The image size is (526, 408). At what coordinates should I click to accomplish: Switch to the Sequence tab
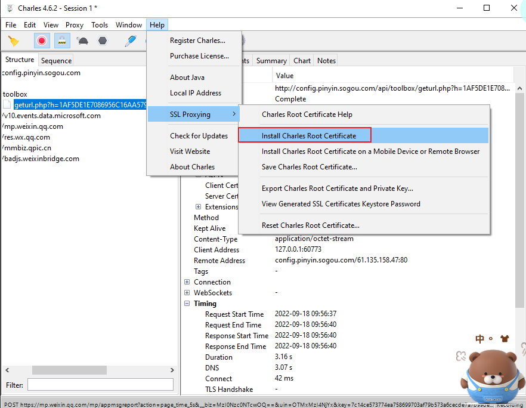click(x=56, y=61)
